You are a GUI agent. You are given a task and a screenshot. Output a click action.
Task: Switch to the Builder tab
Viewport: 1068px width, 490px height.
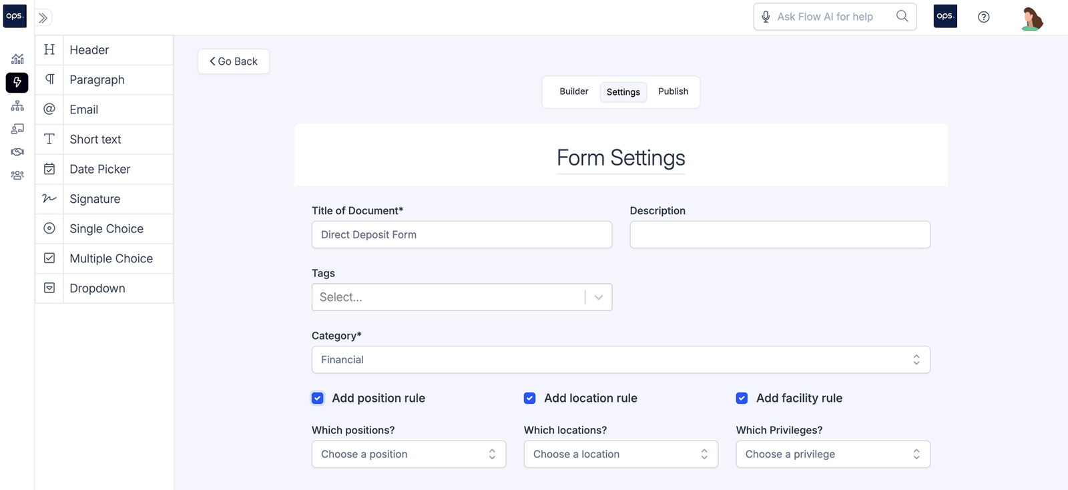pos(573,91)
